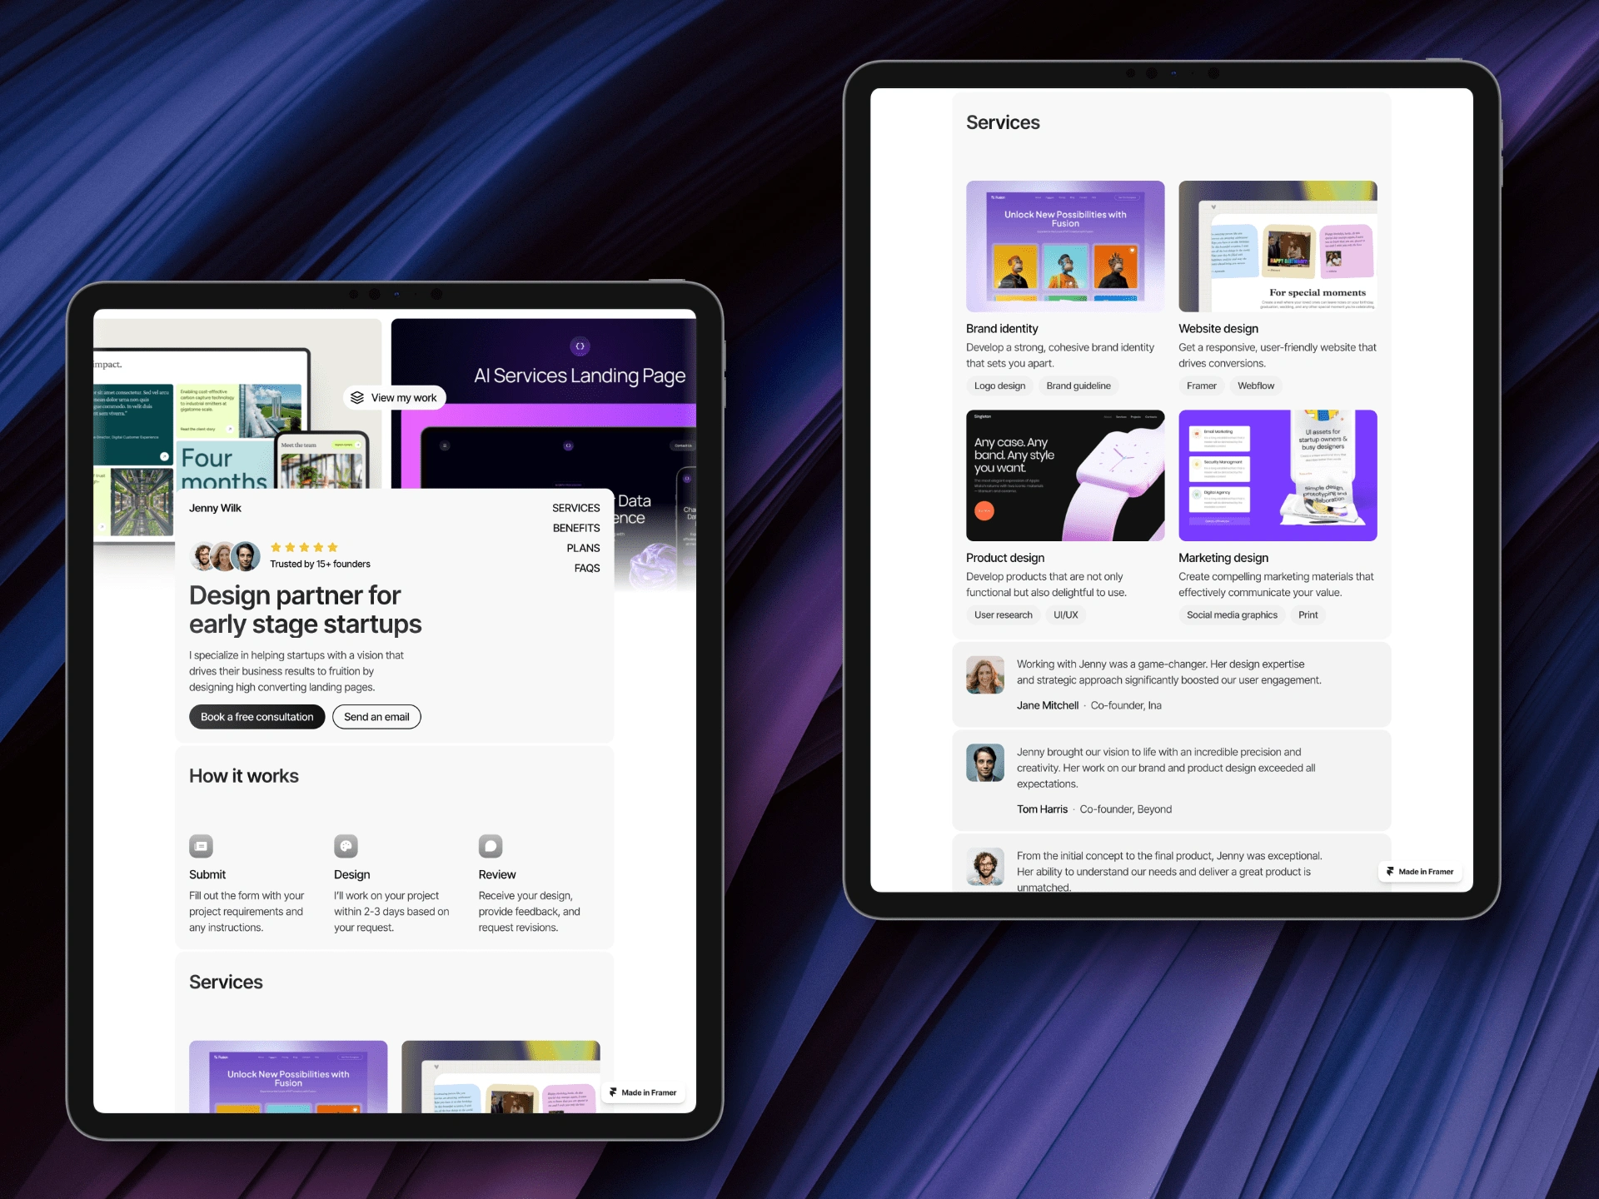Click the Framer tag under Website design
1599x1199 pixels.
(x=1203, y=386)
